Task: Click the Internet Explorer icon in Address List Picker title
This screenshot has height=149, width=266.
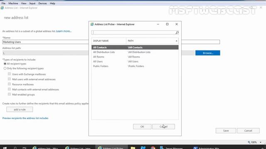Action: [x=92, y=24]
